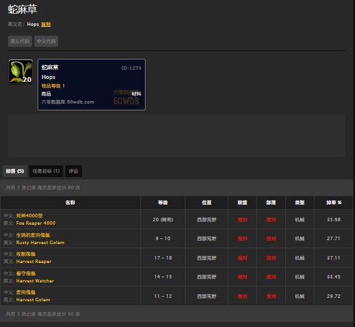Image resolution: width=355 pixels, height=327 pixels.
Task: Sort by 掉率 % column header
Action: [x=333, y=202]
